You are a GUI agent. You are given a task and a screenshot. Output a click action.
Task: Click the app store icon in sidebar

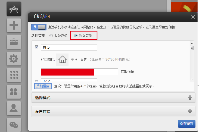click(x=14, y=9)
